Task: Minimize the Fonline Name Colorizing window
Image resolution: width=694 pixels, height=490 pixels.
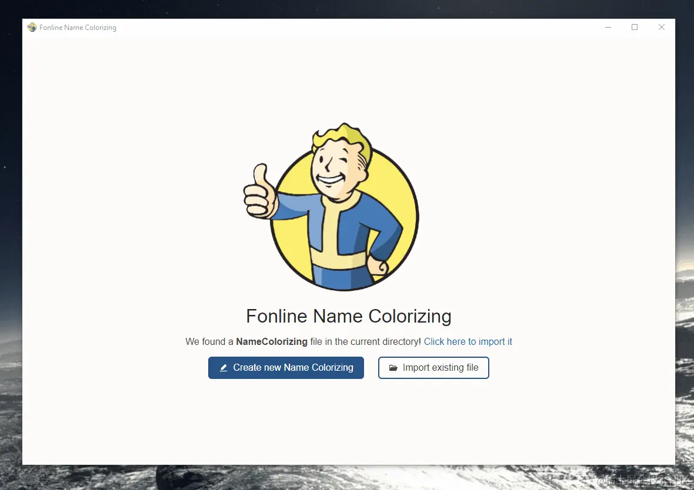Action: click(x=608, y=28)
